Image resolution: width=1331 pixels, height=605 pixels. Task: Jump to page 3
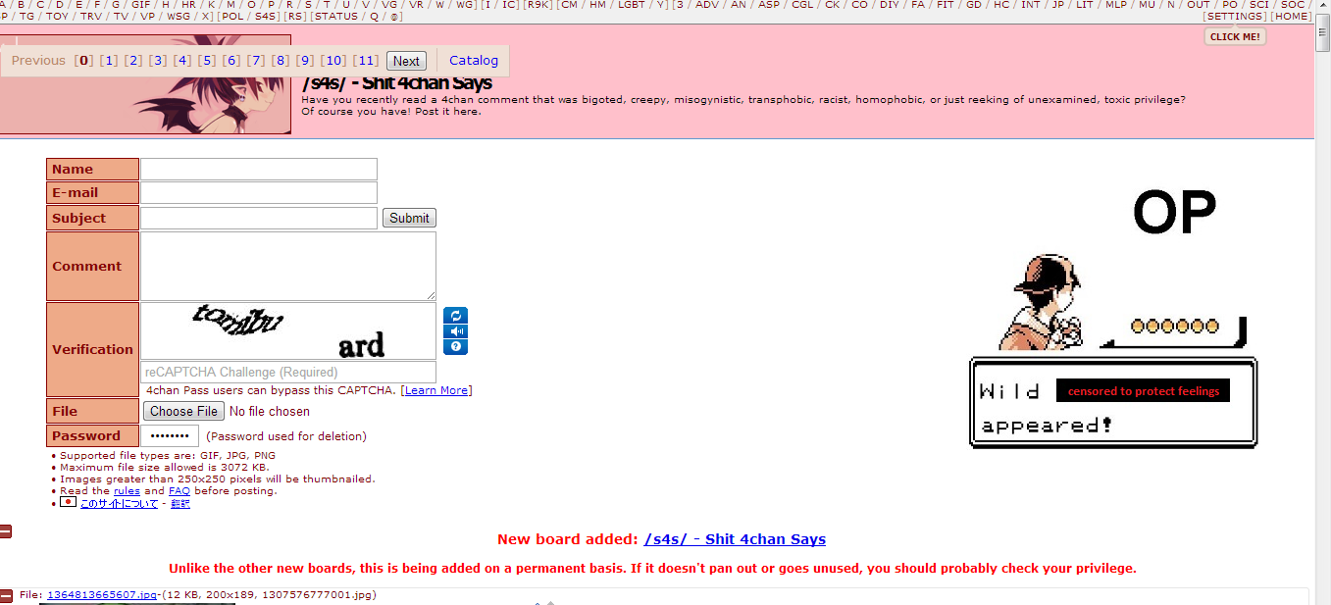click(x=157, y=61)
